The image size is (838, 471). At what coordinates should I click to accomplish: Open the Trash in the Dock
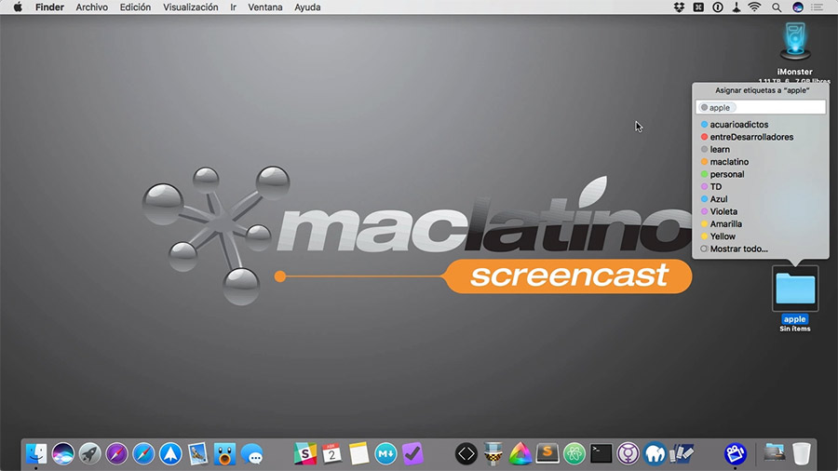(x=801, y=454)
